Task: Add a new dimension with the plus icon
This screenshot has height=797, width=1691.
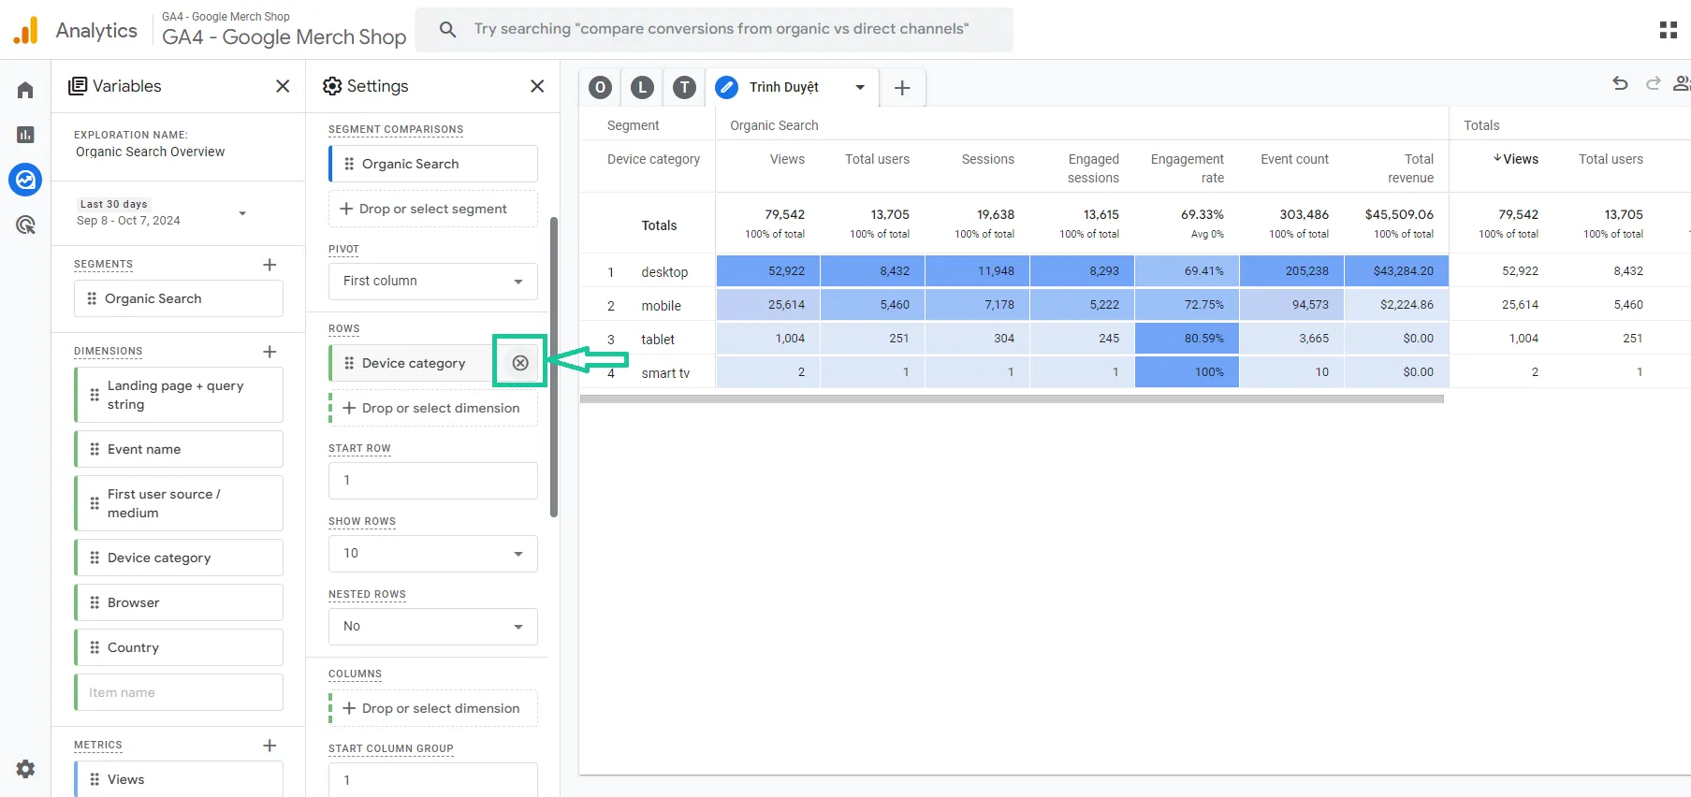Action: pos(270,352)
